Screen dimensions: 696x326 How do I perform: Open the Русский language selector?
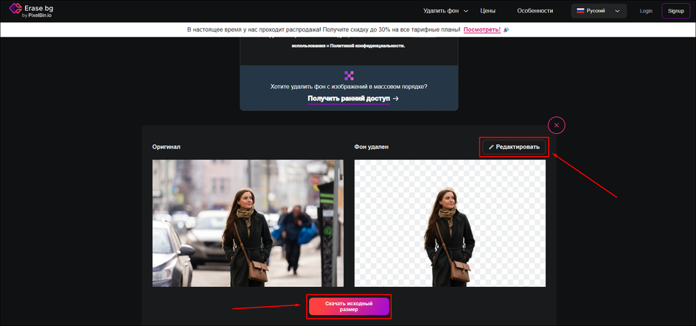tap(599, 10)
